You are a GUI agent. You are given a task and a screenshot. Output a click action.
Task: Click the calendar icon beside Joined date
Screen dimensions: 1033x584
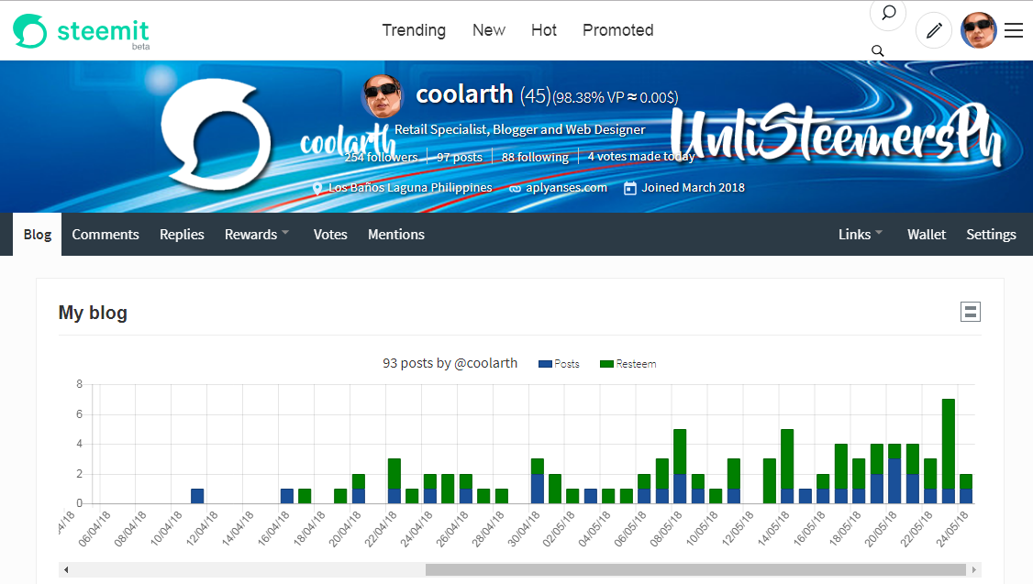(630, 188)
